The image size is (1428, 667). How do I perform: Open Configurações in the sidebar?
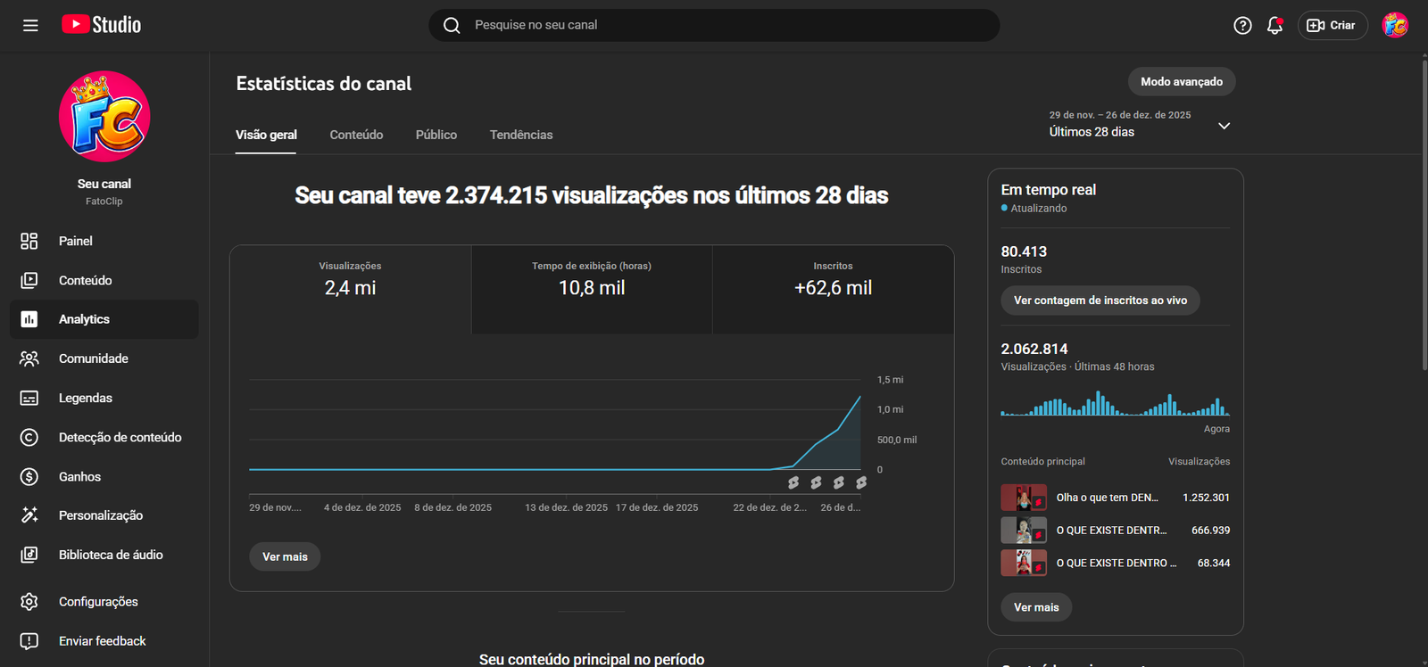pos(98,602)
